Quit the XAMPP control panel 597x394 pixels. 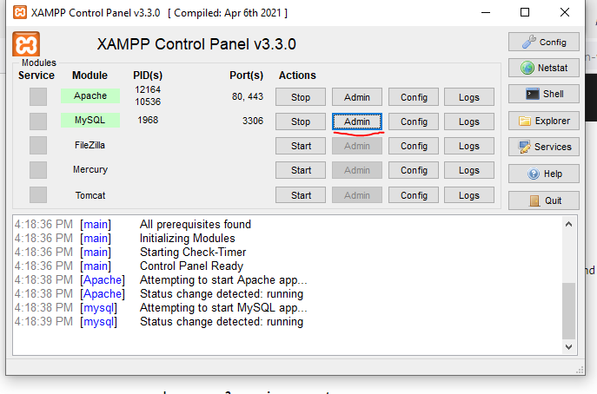click(544, 200)
